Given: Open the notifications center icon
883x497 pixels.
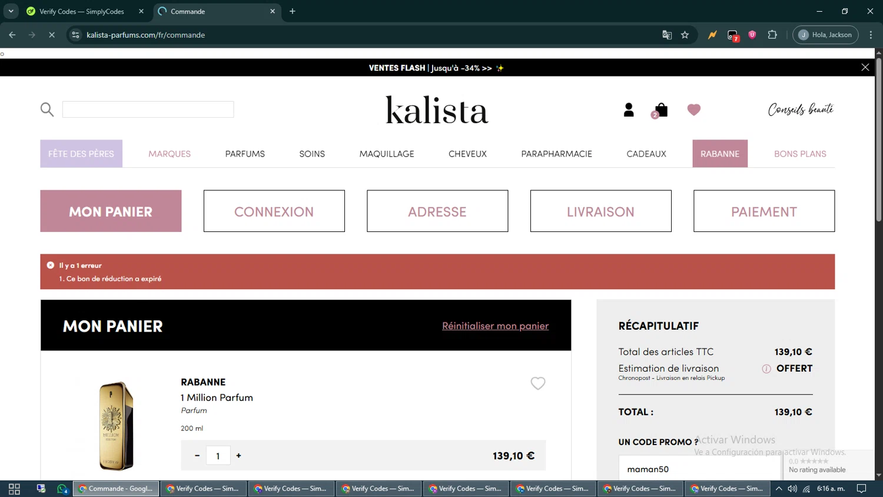Looking at the screenshot, I should coord(862,489).
